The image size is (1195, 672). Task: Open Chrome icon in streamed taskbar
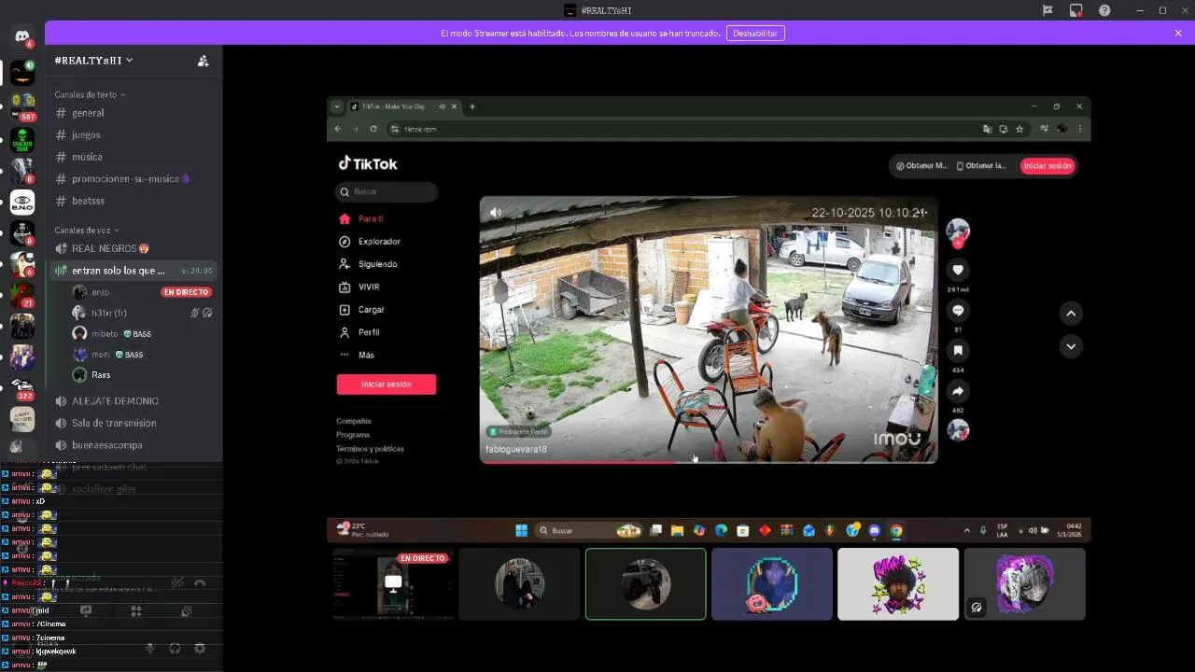click(x=896, y=530)
